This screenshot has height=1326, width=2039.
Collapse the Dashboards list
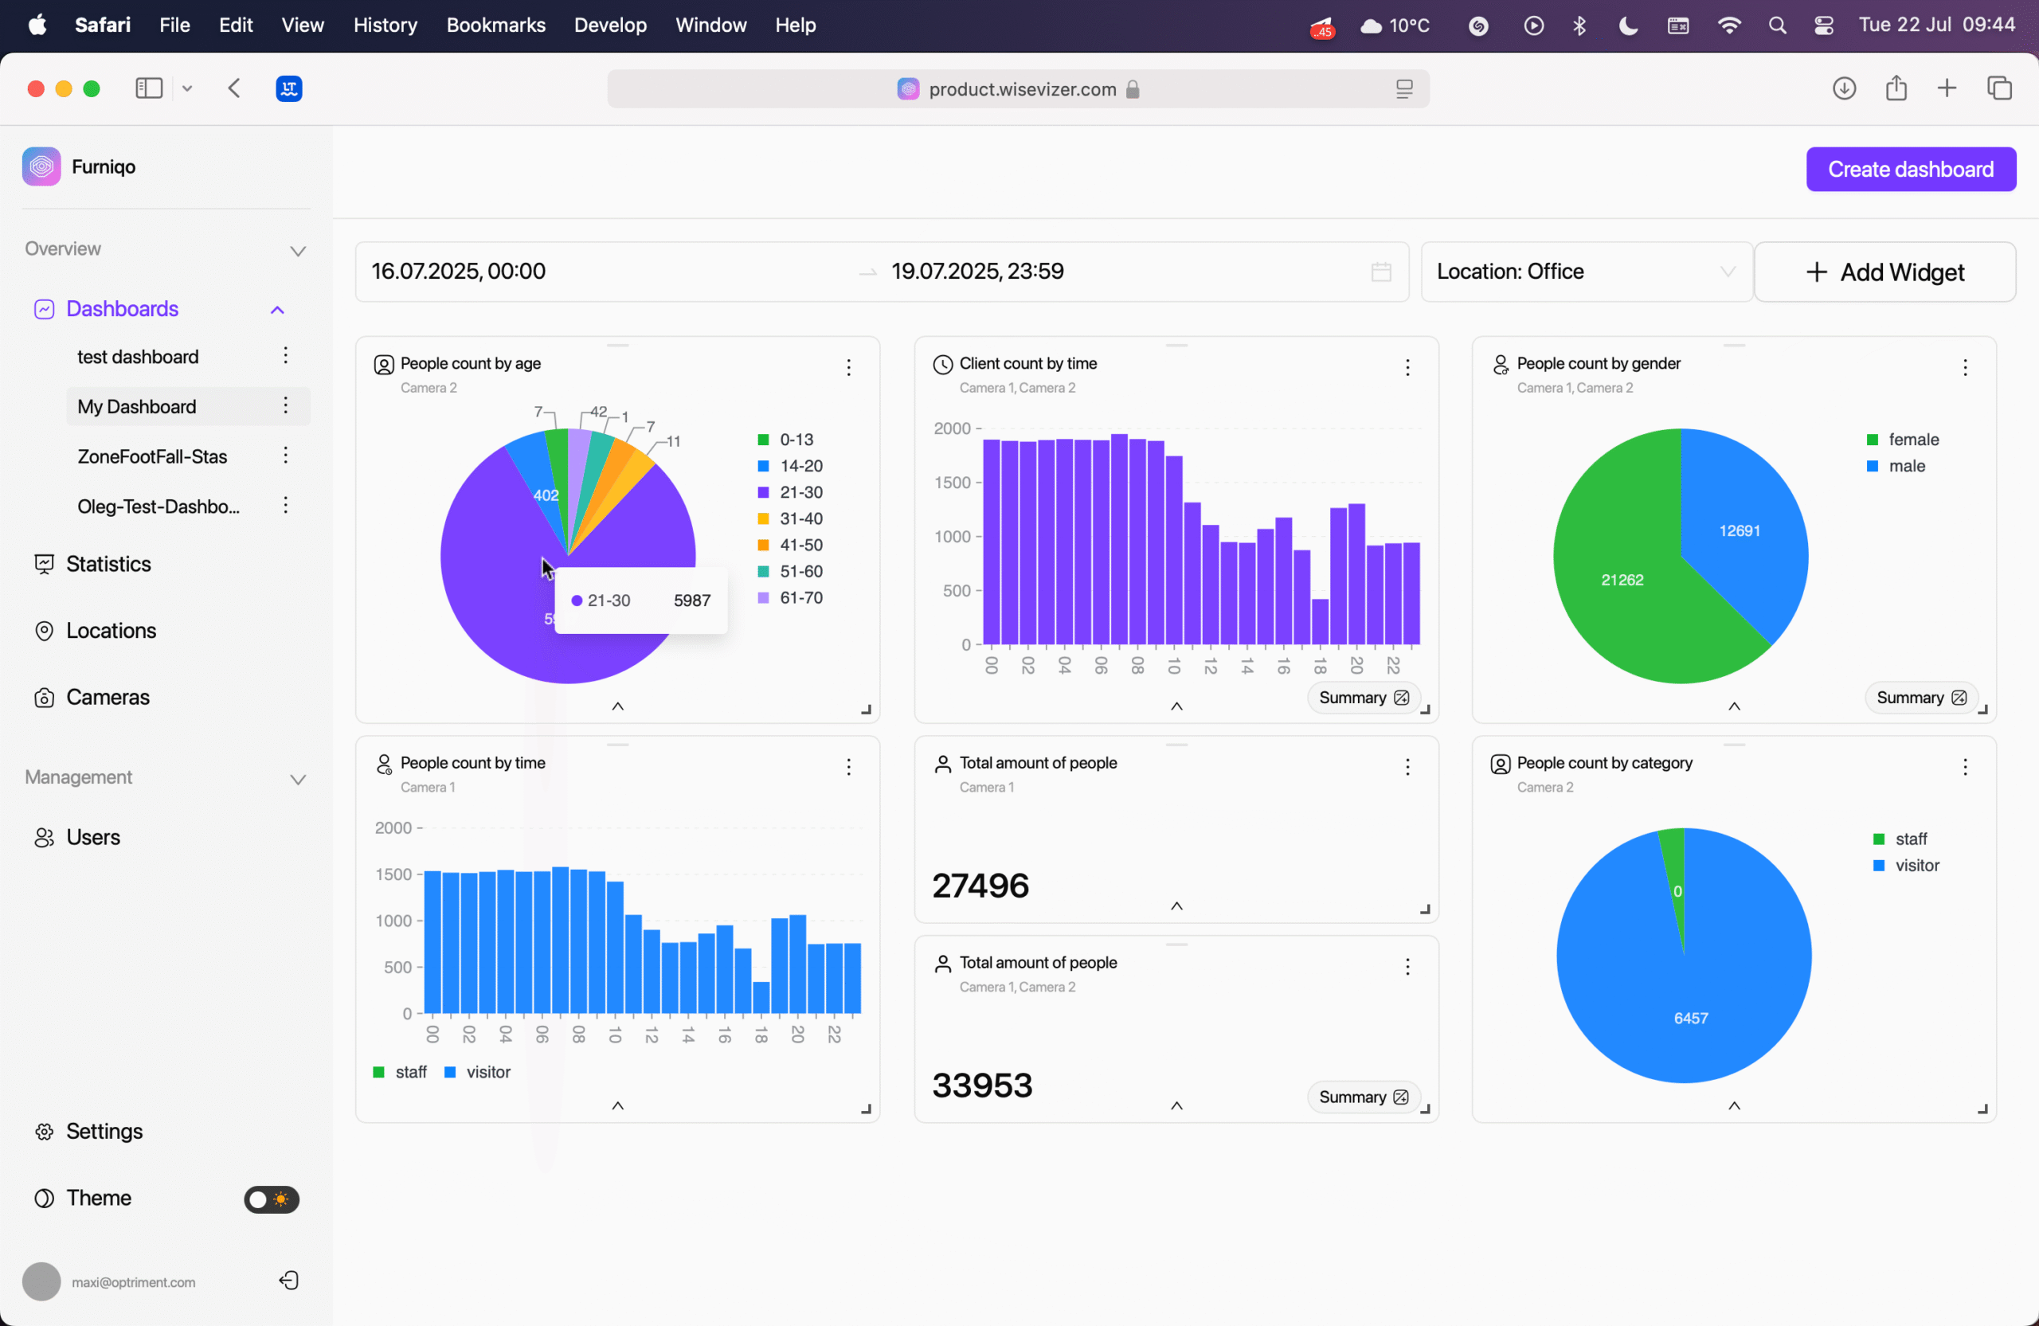(276, 309)
